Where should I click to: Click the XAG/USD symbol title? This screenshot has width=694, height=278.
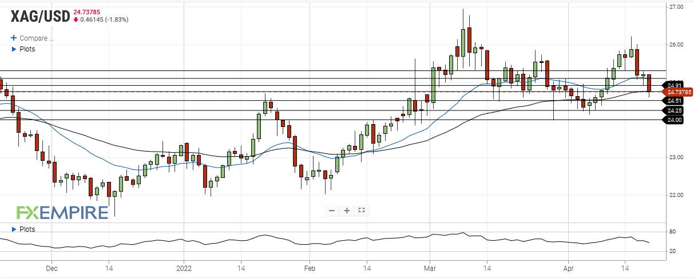[39, 17]
